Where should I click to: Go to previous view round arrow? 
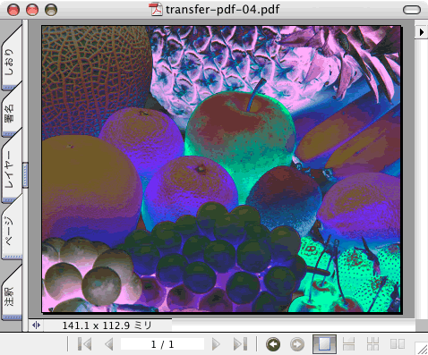(273, 344)
